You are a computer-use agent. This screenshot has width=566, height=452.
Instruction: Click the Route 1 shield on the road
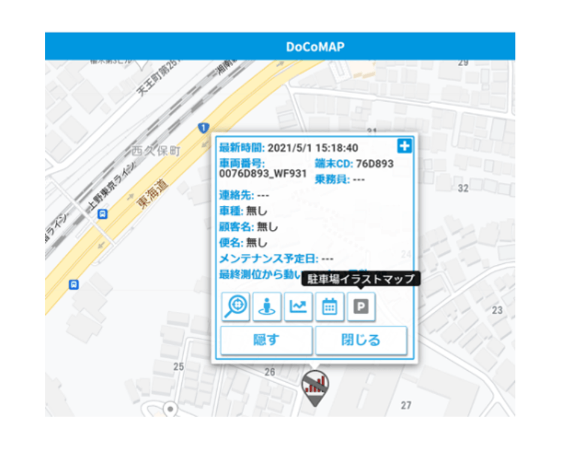(x=204, y=127)
